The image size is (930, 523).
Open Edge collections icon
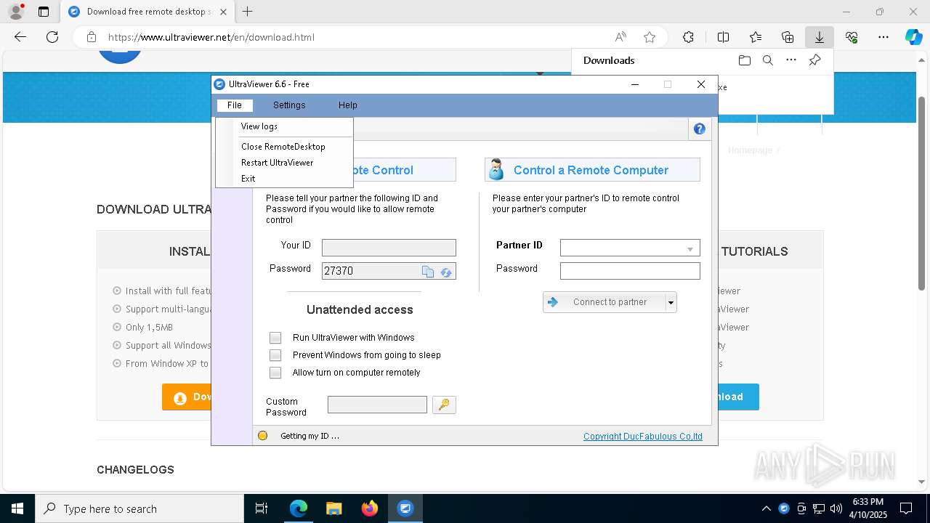coord(788,37)
